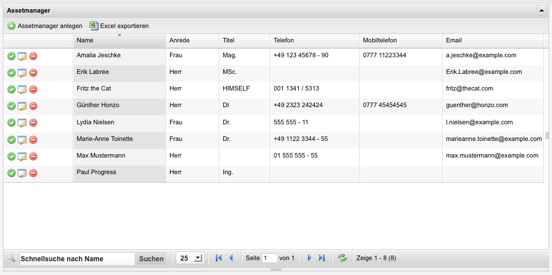This screenshot has width=552, height=275.
Task: Select the name Marie-Anne Toinette
Action: point(105,139)
